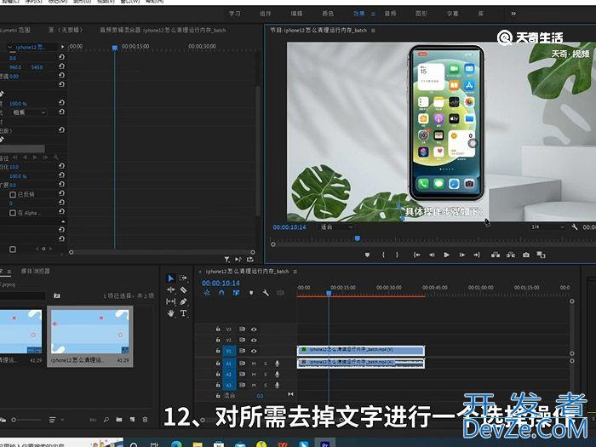
Task: Switch to the 图形 workspace
Action: click(x=421, y=14)
